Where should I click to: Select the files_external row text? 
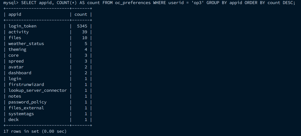click(26, 108)
